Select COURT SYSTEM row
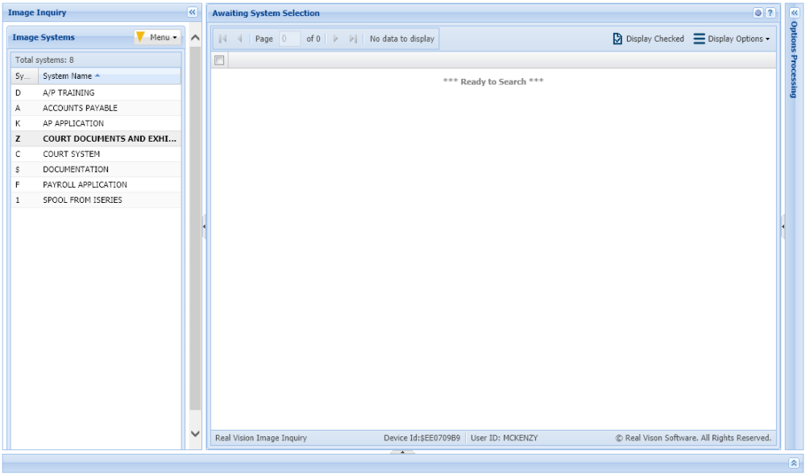 (96, 154)
